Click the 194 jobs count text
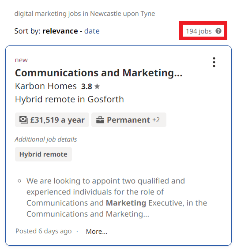Image resolution: width=237 pixels, height=251 pixels. 199,31
